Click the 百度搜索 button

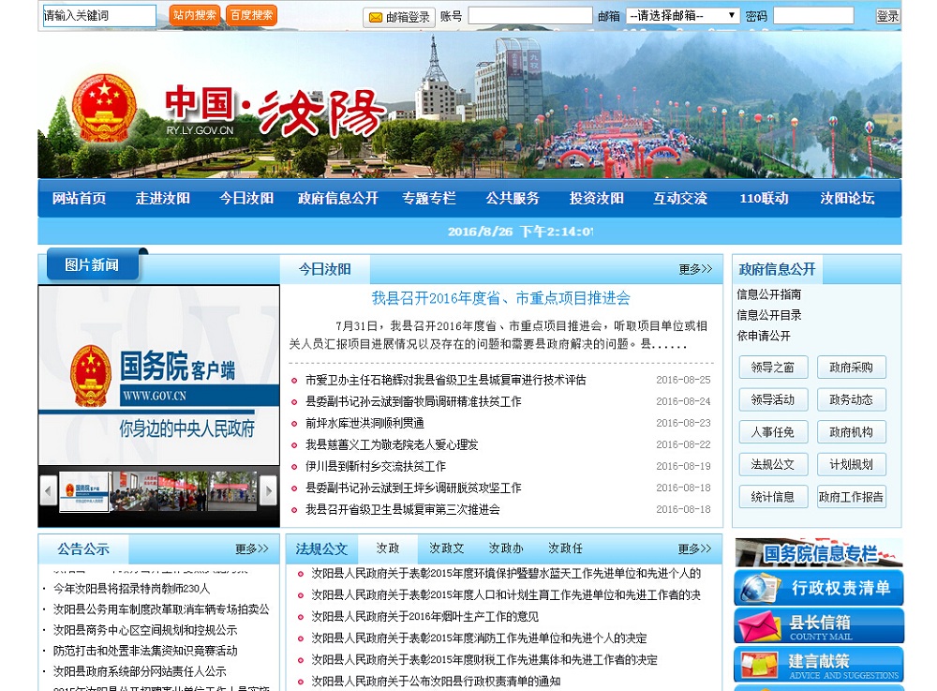coord(251,16)
